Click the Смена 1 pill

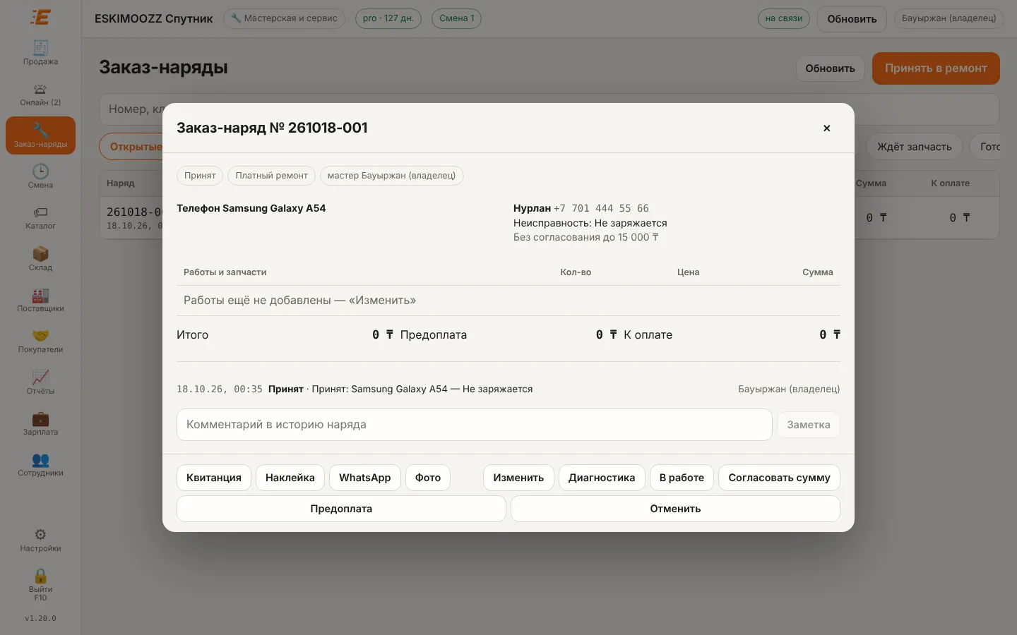pyautogui.click(x=457, y=18)
